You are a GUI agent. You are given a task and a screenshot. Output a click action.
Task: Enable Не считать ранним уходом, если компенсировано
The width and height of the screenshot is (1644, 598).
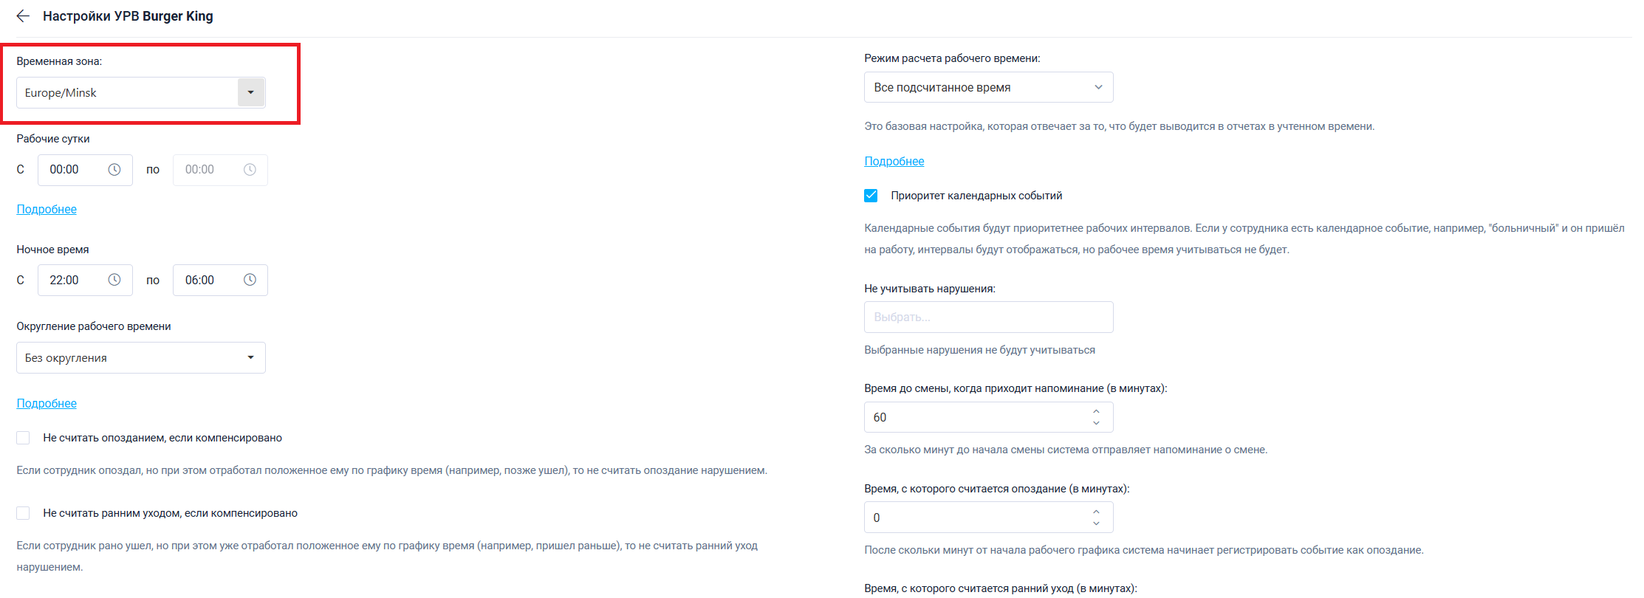(x=24, y=513)
